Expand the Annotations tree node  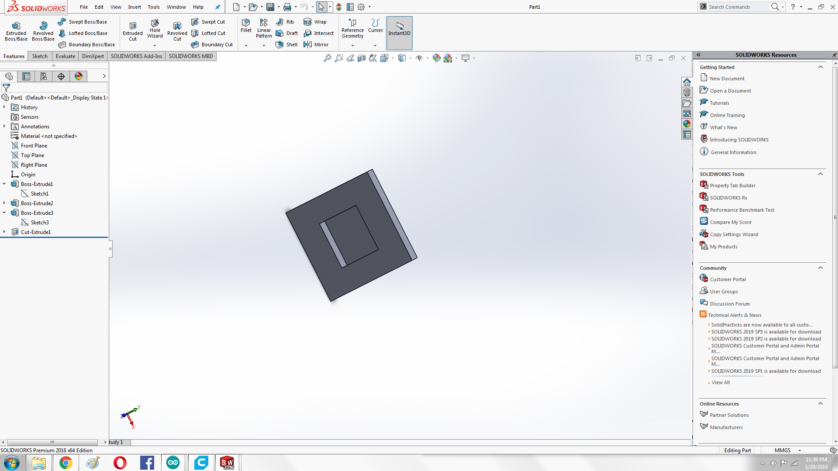[x=4, y=127]
